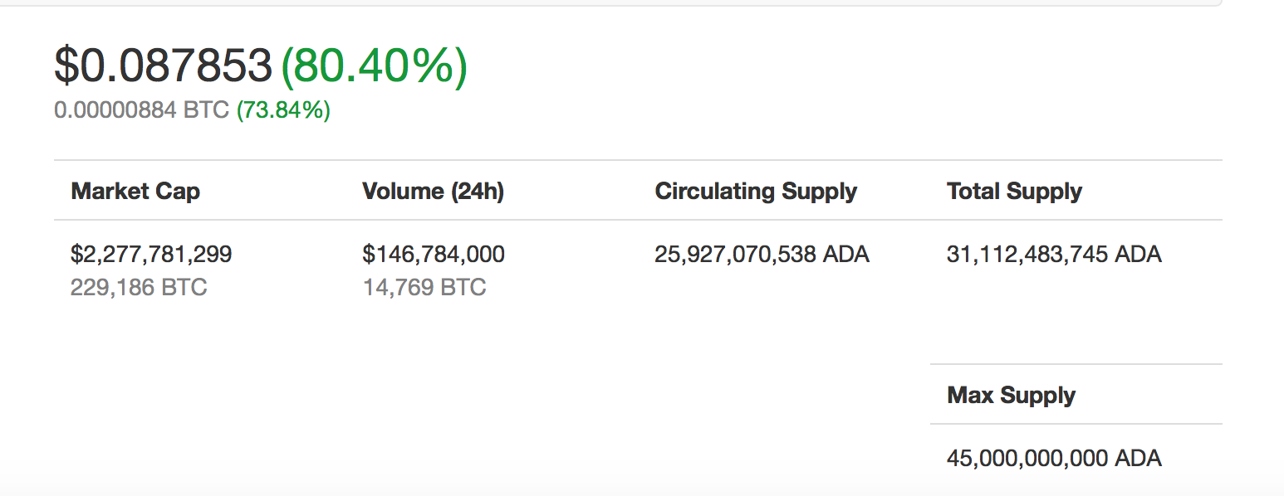Click the 25,927,070,538 circulating supply number
Image resolution: width=1284 pixels, height=496 pixels.
pos(735,254)
